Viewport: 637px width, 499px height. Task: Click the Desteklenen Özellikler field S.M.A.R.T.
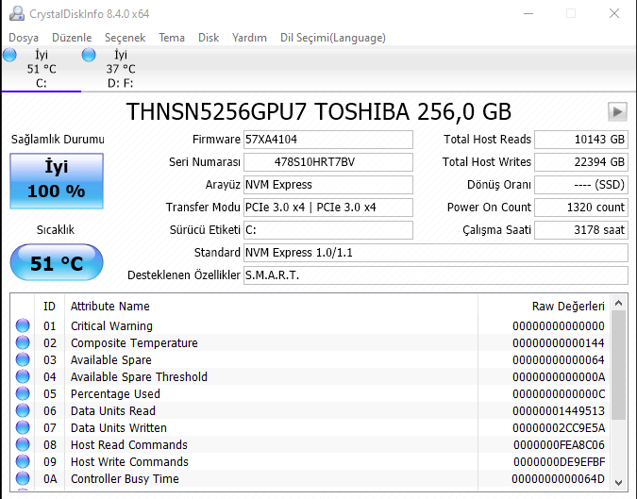(436, 275)
